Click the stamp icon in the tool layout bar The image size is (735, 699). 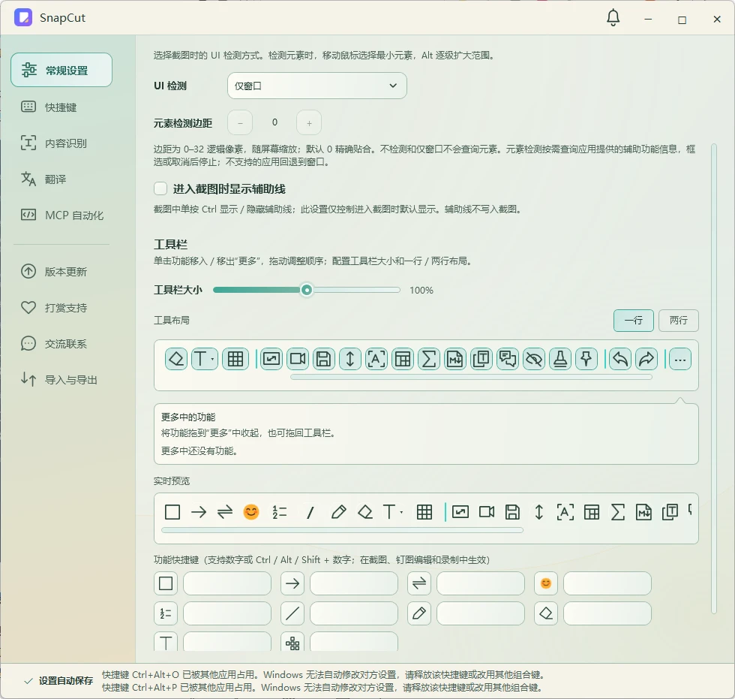pos(560,360)
